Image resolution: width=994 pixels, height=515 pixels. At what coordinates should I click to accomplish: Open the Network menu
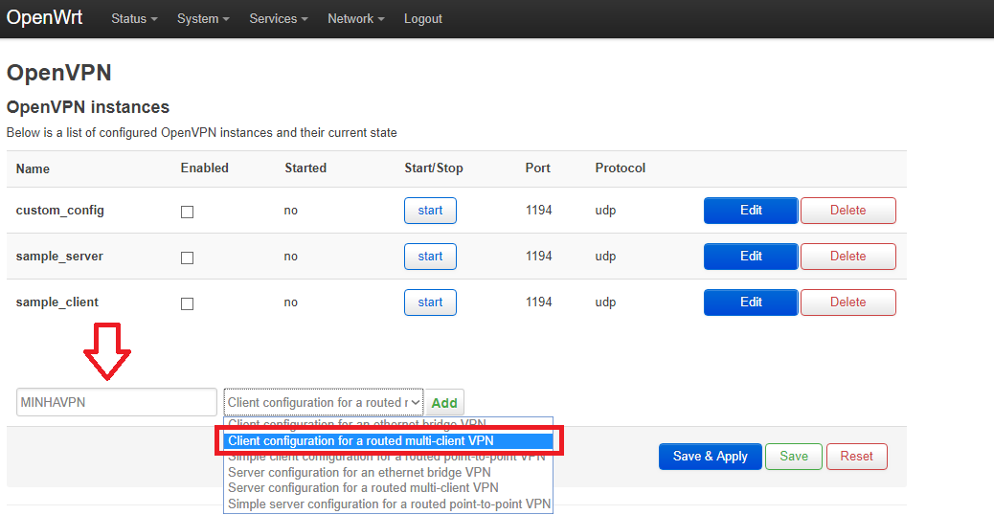click(x=355, y=19)
